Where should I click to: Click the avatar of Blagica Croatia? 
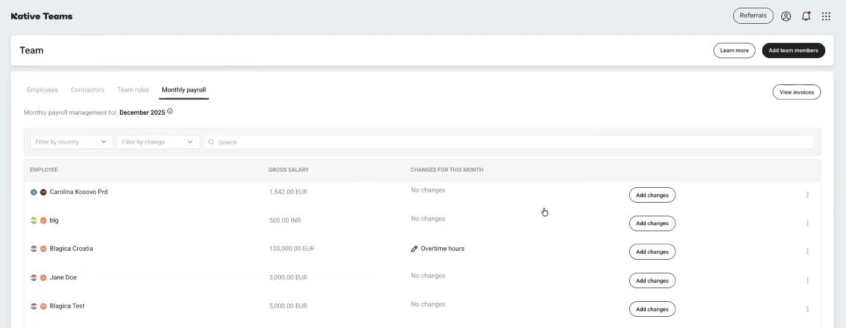pyautogui.click(x=43, y=249)
